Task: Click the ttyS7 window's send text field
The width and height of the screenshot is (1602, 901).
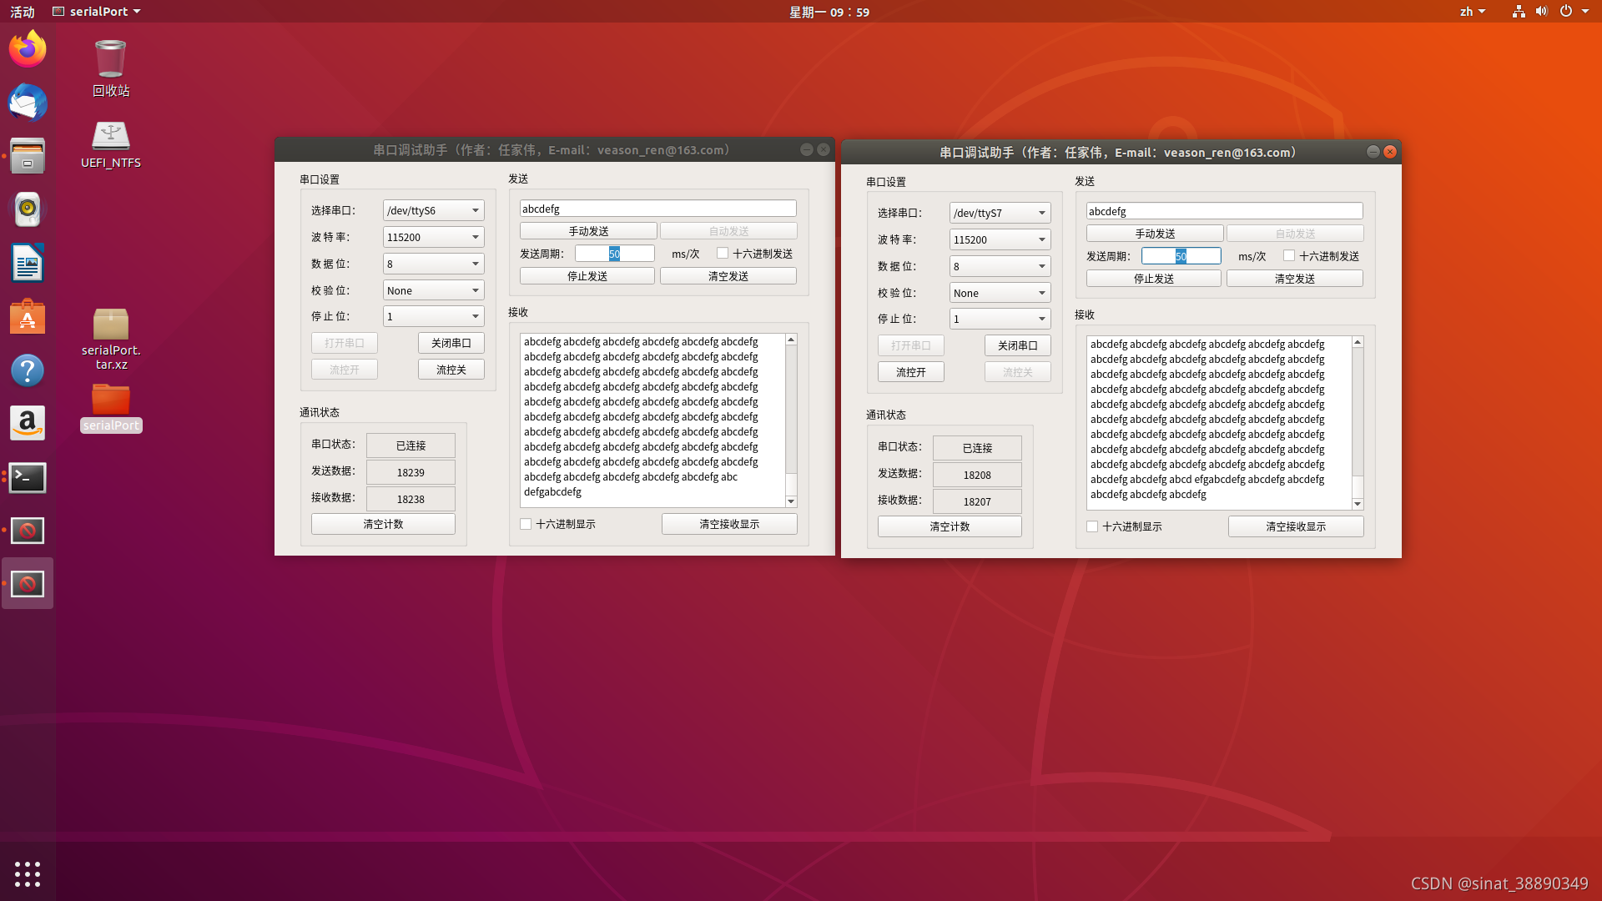Action: (1223, 211)
